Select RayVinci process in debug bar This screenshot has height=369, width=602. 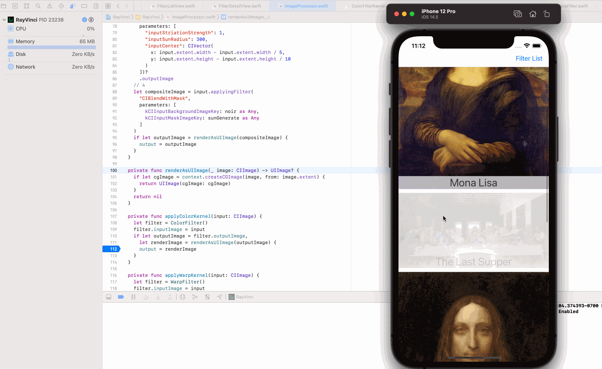(x=241, y=297)
